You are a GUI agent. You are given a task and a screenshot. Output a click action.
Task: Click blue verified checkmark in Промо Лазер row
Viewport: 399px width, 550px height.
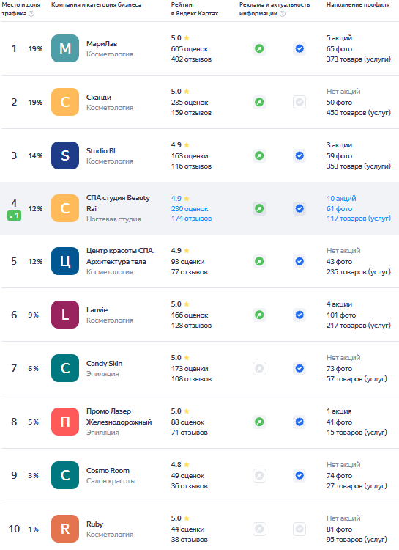coord(299,422)
